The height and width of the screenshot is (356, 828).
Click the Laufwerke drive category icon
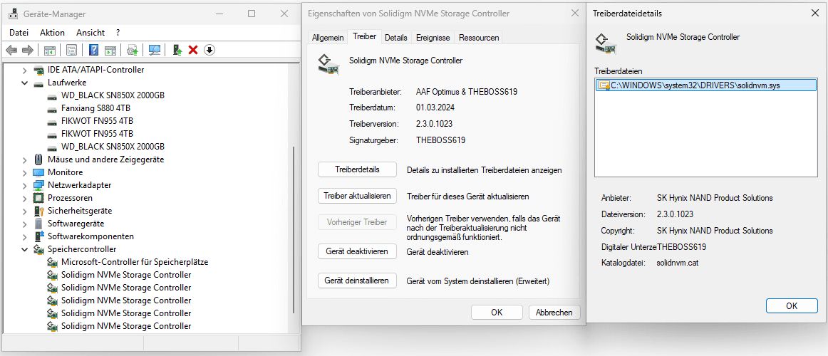38,83
